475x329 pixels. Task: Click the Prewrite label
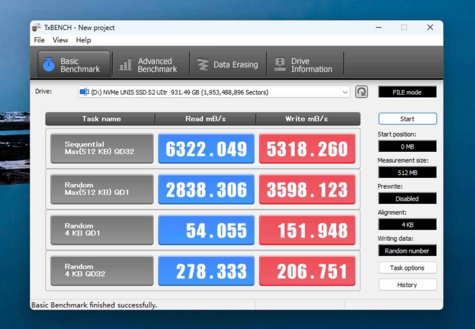pos(390,186)
